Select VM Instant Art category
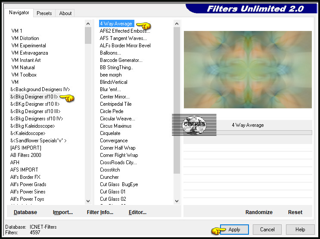The width and height of the screenshot is (320, 239). click(x=26, y=60)
